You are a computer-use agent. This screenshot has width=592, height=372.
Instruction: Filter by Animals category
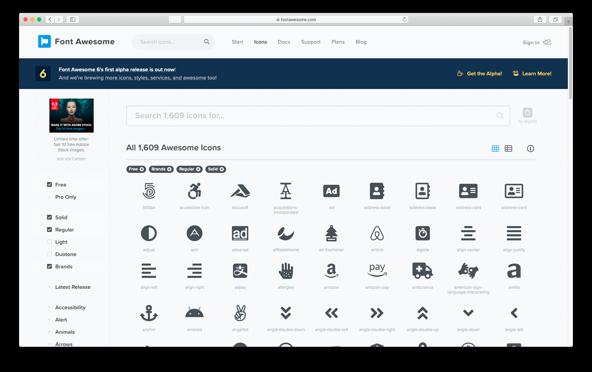[65, 332]
